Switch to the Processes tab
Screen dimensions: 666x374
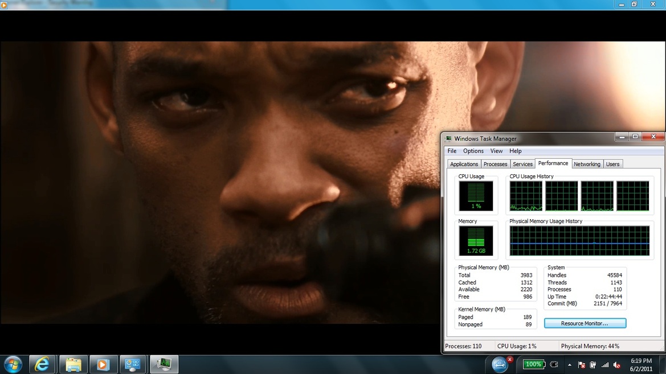tap(495, 164)
